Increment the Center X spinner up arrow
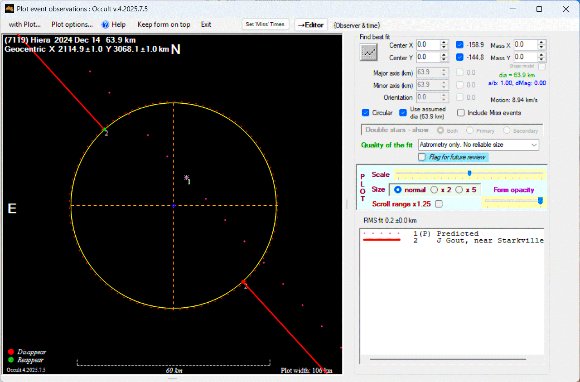Screen dimensions: 580x382 444,43
